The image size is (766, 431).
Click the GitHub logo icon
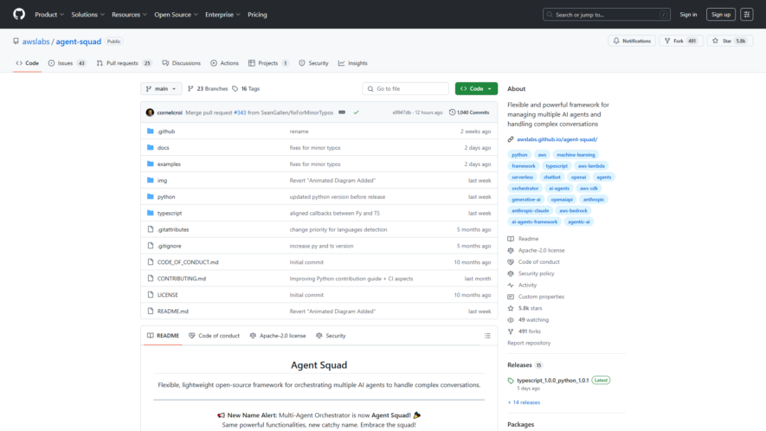pyautogui.click(x=19, y=14)
